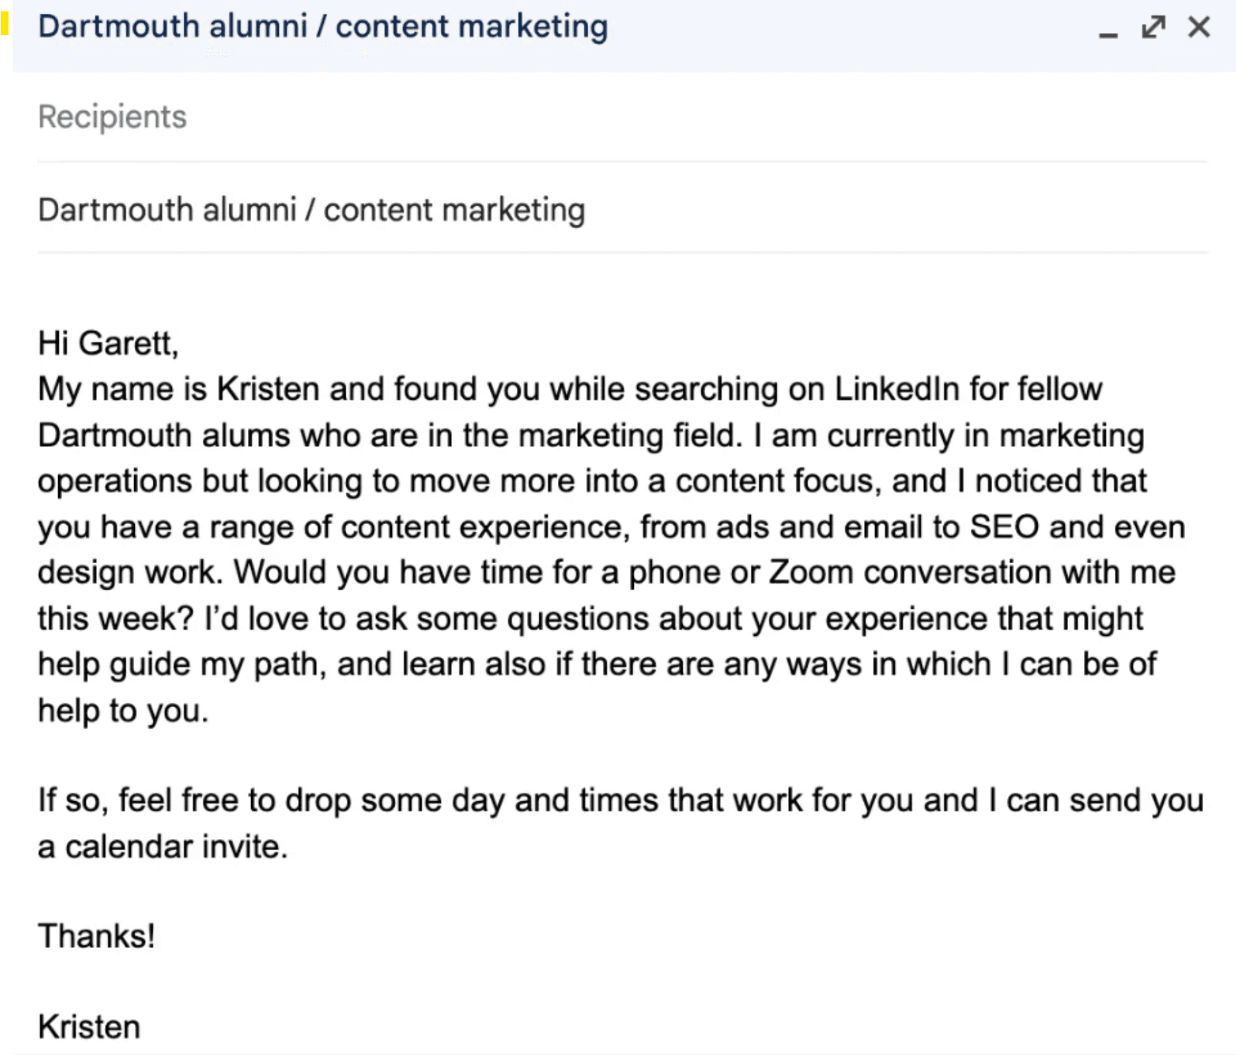Screen dimensions: 1236x1055
Task: Focus the subject line field
Action: point(311,210)
